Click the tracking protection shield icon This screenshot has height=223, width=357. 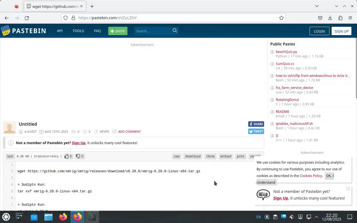[66, 18]
